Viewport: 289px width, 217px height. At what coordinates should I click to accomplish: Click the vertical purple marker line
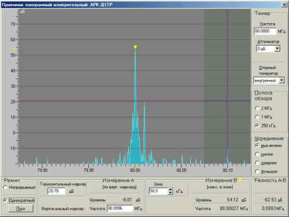pos(227,87)
